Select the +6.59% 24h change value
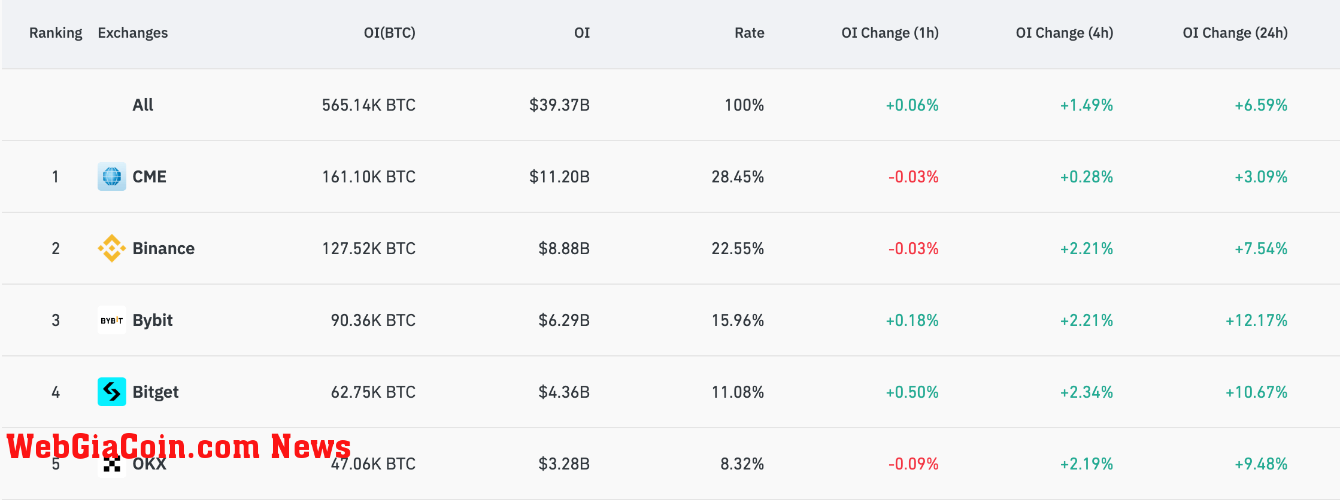This screenshot has width=1340, height=500. click(x=1261, y=105)
